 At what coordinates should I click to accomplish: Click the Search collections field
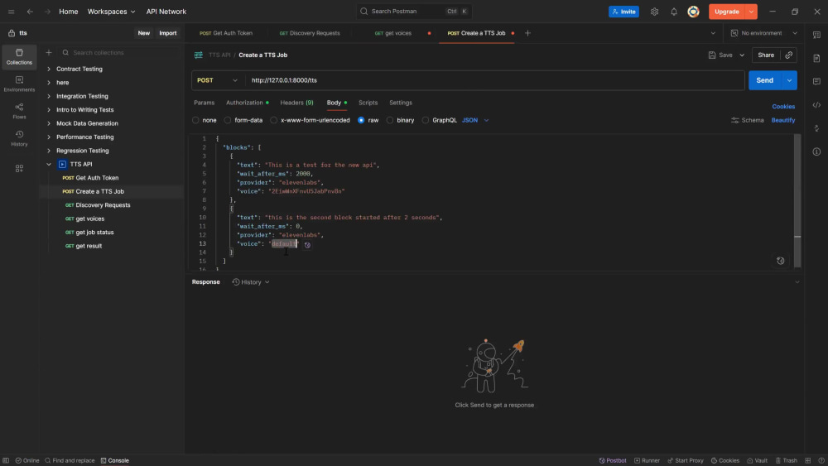[x=118, y=52]
